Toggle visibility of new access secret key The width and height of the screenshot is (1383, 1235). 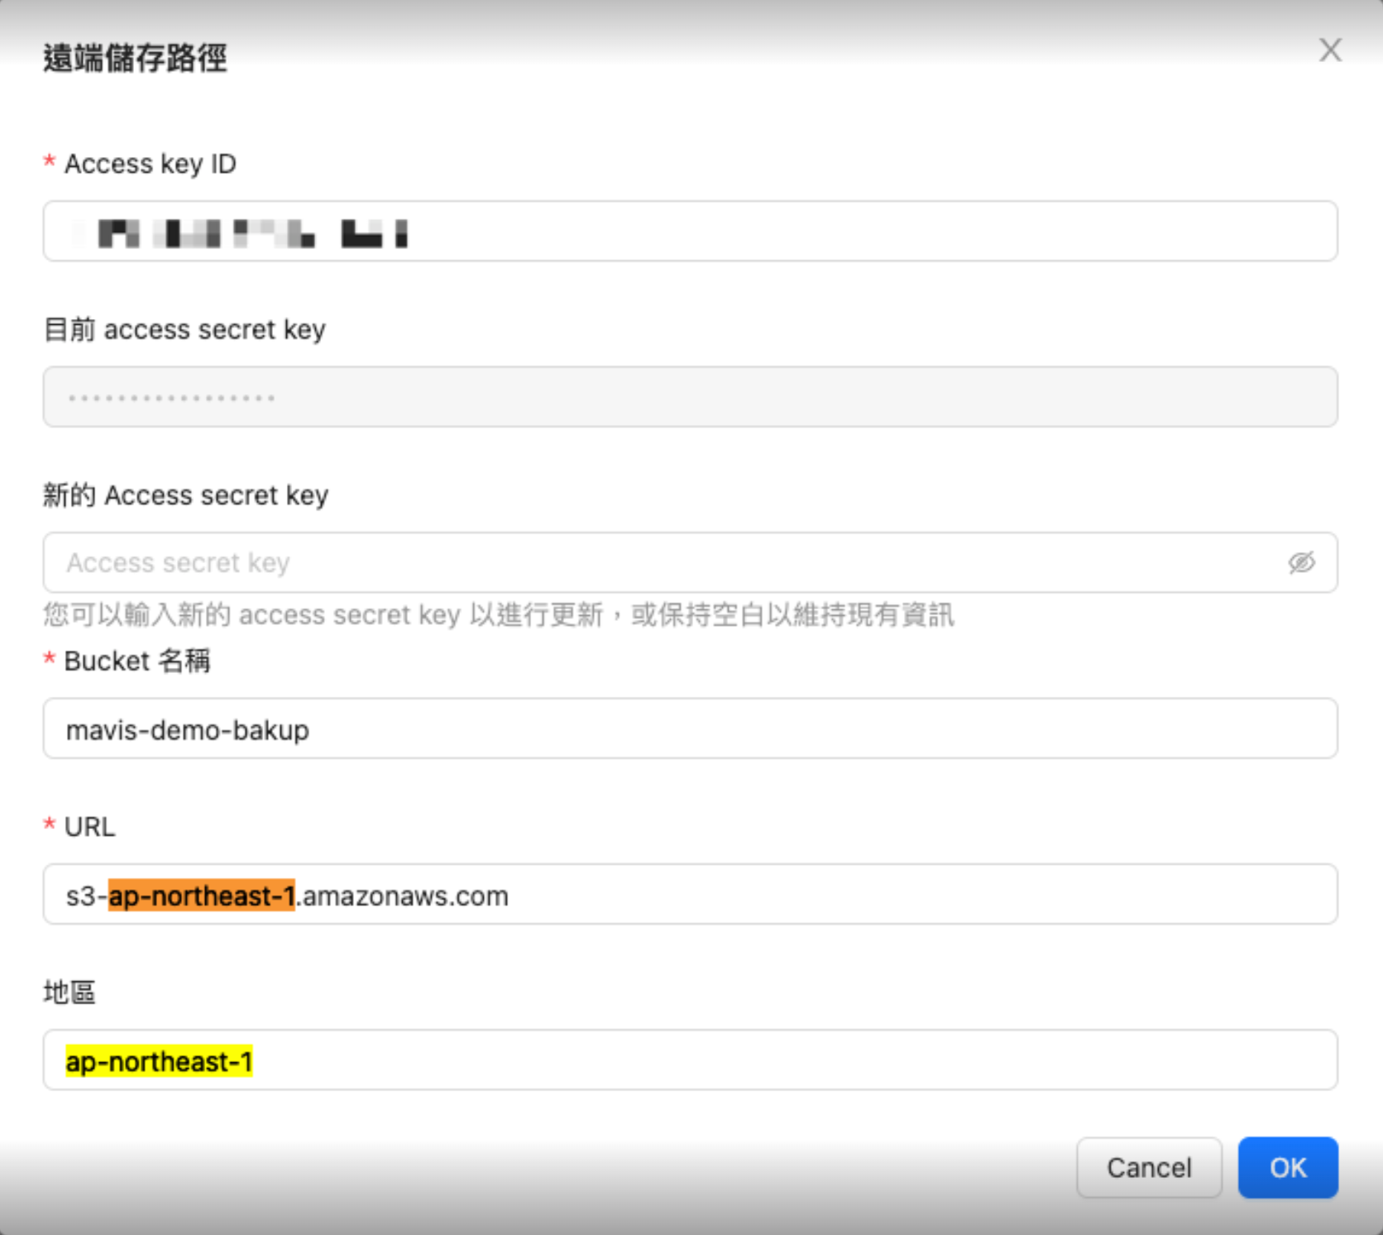pyautogui.click(x=1301, y=563)
